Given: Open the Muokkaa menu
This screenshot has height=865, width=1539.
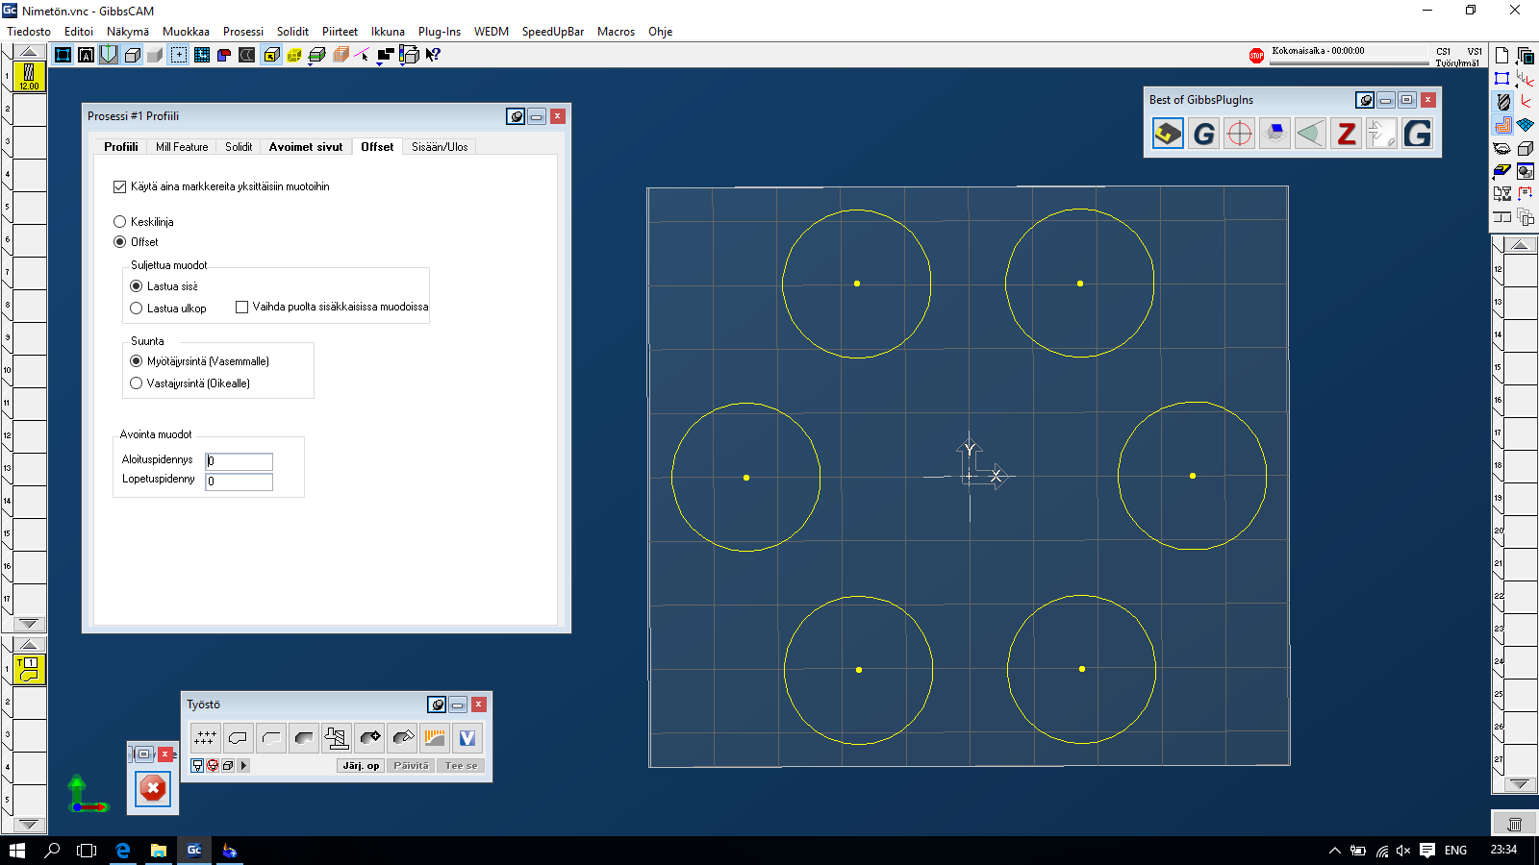Looking at the screenshot, I should [x=186, y=32].
